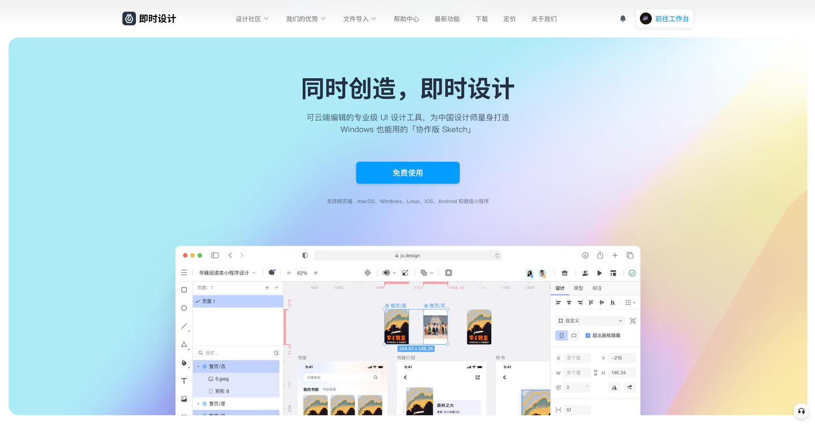
Task: Toggle the constrain proportions lock icon
Action: 595,373
